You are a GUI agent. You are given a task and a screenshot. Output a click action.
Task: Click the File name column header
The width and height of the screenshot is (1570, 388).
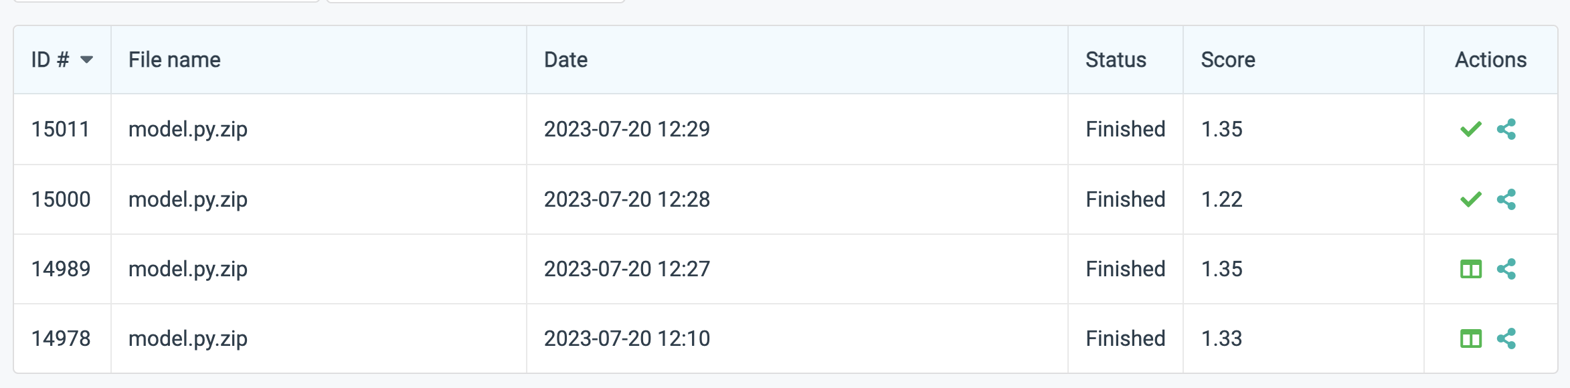(174, 60)
